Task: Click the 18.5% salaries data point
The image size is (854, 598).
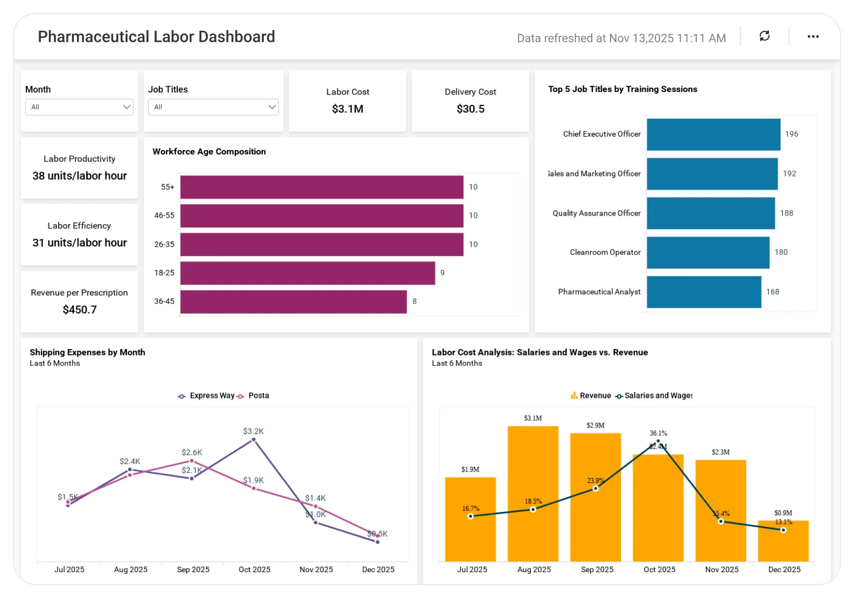Action: coord(533,510)
